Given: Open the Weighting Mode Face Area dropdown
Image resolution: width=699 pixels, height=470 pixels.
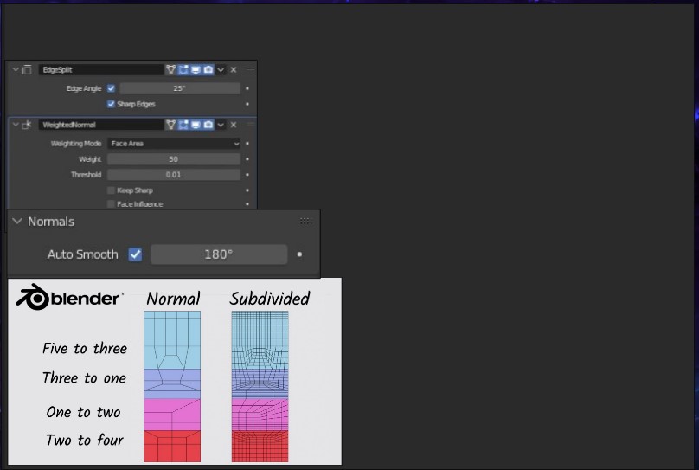Looking at the screenshot, I should pos(174,144).
